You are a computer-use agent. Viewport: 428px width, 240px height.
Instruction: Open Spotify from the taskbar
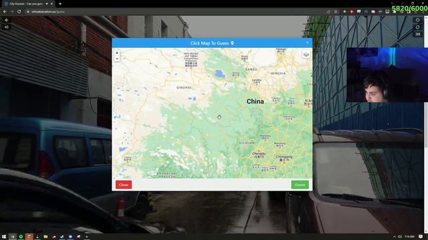click(21, 237)
